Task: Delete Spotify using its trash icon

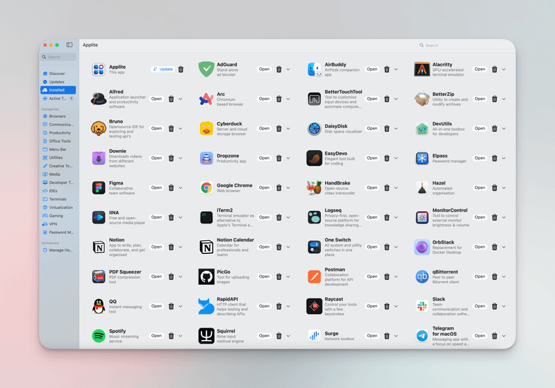Action: pos(171,336)
